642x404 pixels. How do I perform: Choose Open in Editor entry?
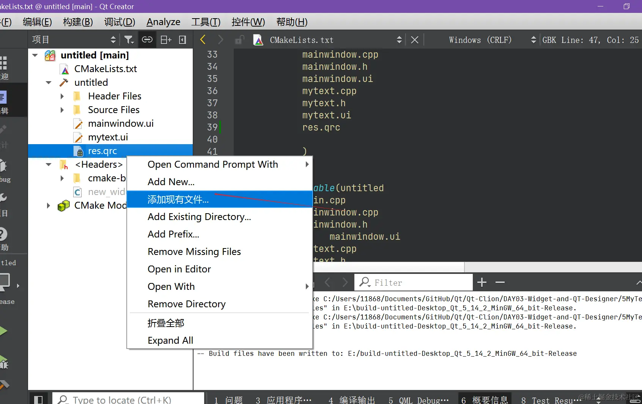pos(220,269)
